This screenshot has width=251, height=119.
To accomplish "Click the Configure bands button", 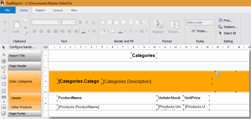I will click(22, 47).
